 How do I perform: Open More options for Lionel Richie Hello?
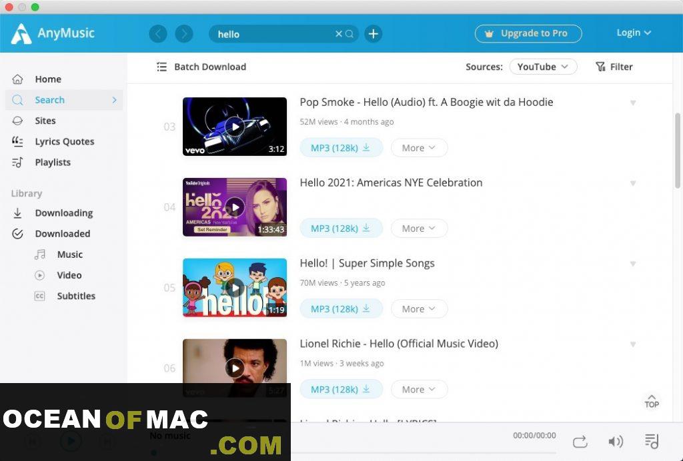click(419, 389)
